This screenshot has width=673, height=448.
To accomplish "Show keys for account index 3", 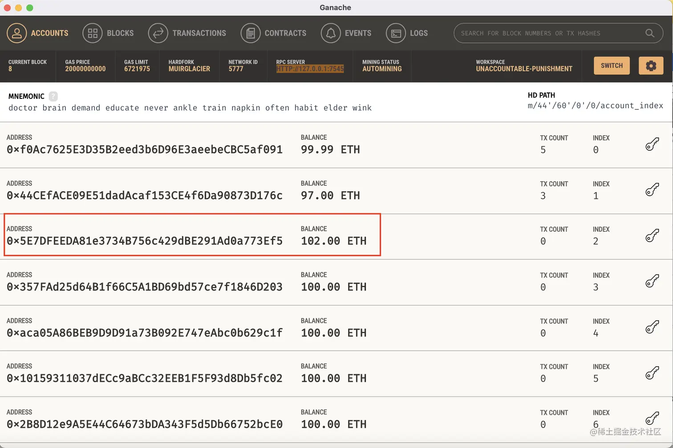I will click(652, 281).
